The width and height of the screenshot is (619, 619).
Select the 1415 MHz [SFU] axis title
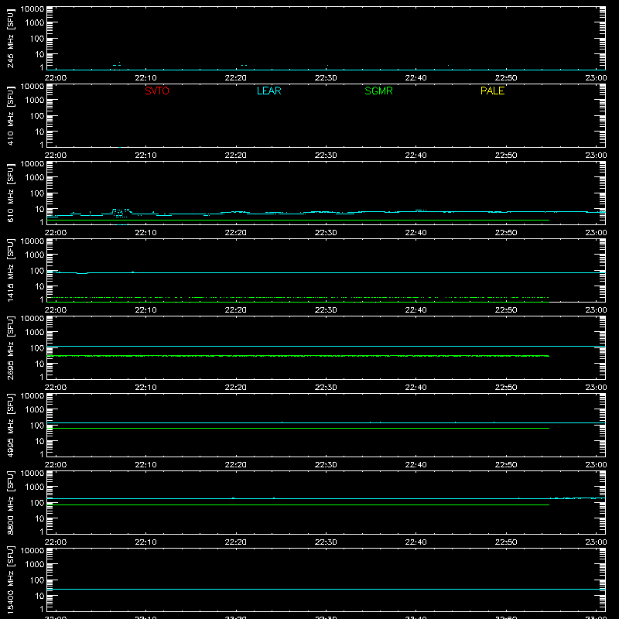coord(11,270)
